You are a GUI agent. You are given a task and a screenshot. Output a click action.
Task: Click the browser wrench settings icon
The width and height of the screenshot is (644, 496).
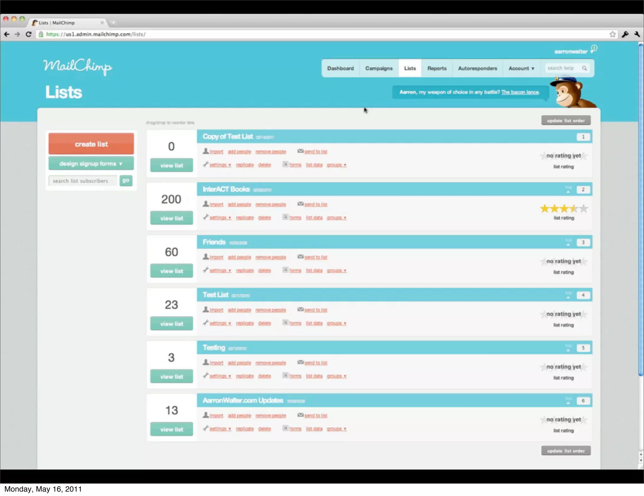click(637, 34)
